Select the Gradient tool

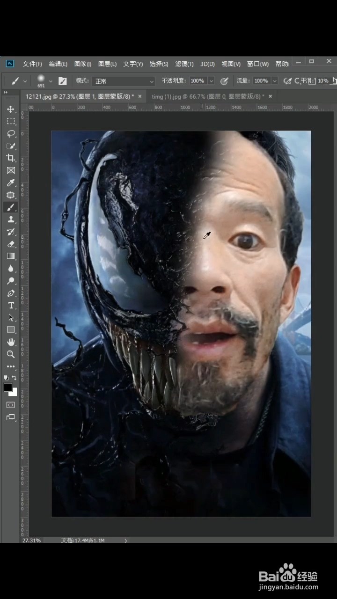click(x=11, y=256)
